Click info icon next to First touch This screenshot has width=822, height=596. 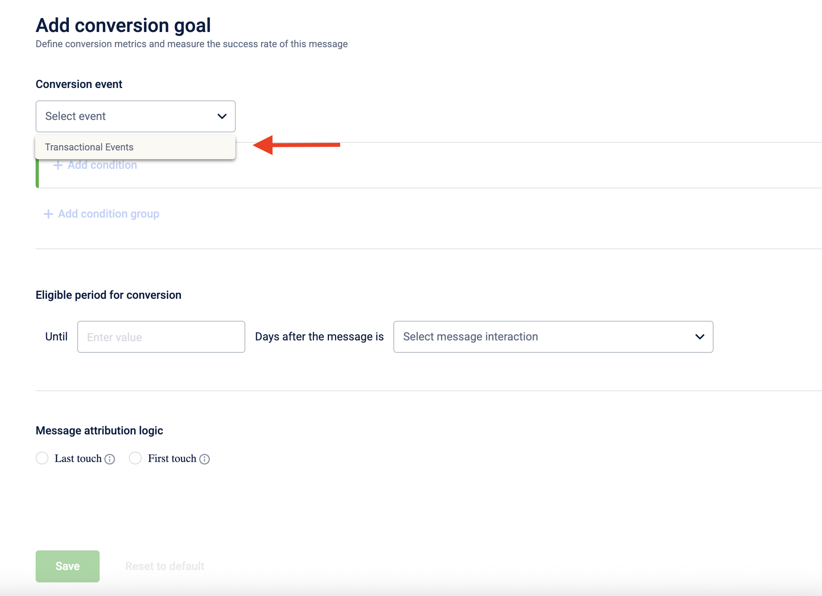click(204, 459)
